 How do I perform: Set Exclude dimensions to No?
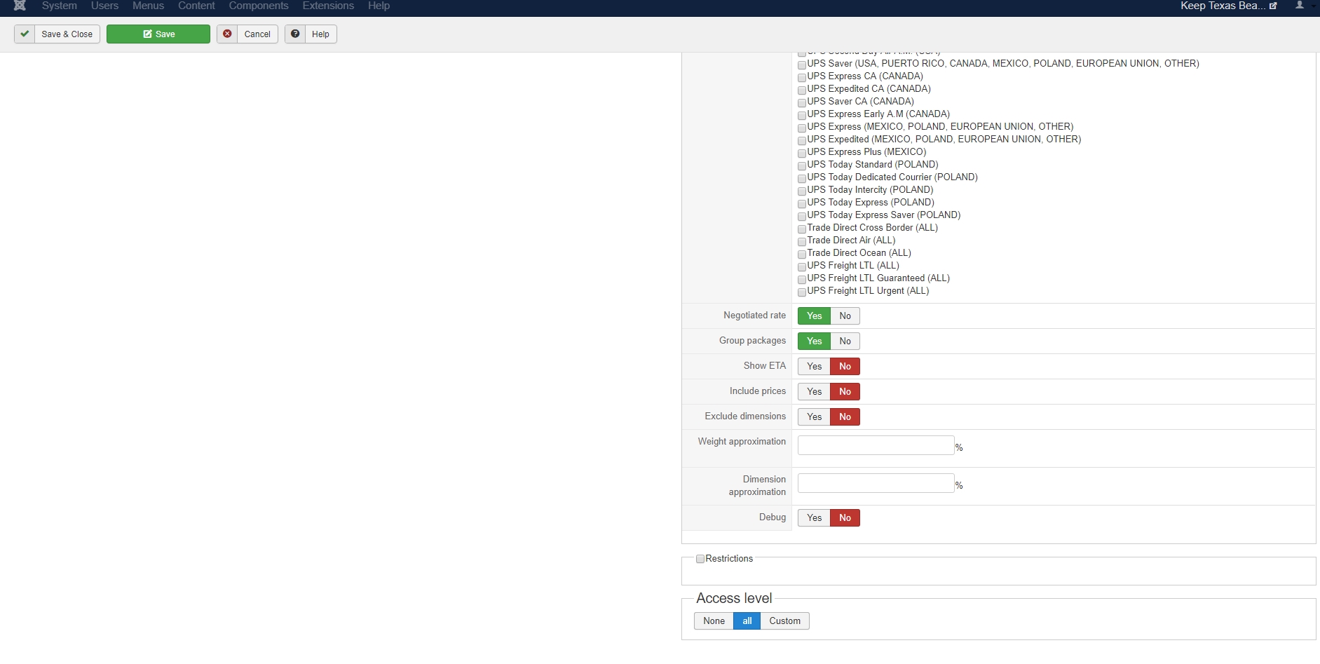coord(845,417)
